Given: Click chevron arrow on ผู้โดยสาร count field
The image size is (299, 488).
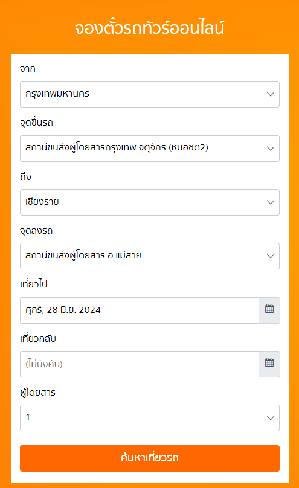Looking at the screenshot, I should pos(271,418).
